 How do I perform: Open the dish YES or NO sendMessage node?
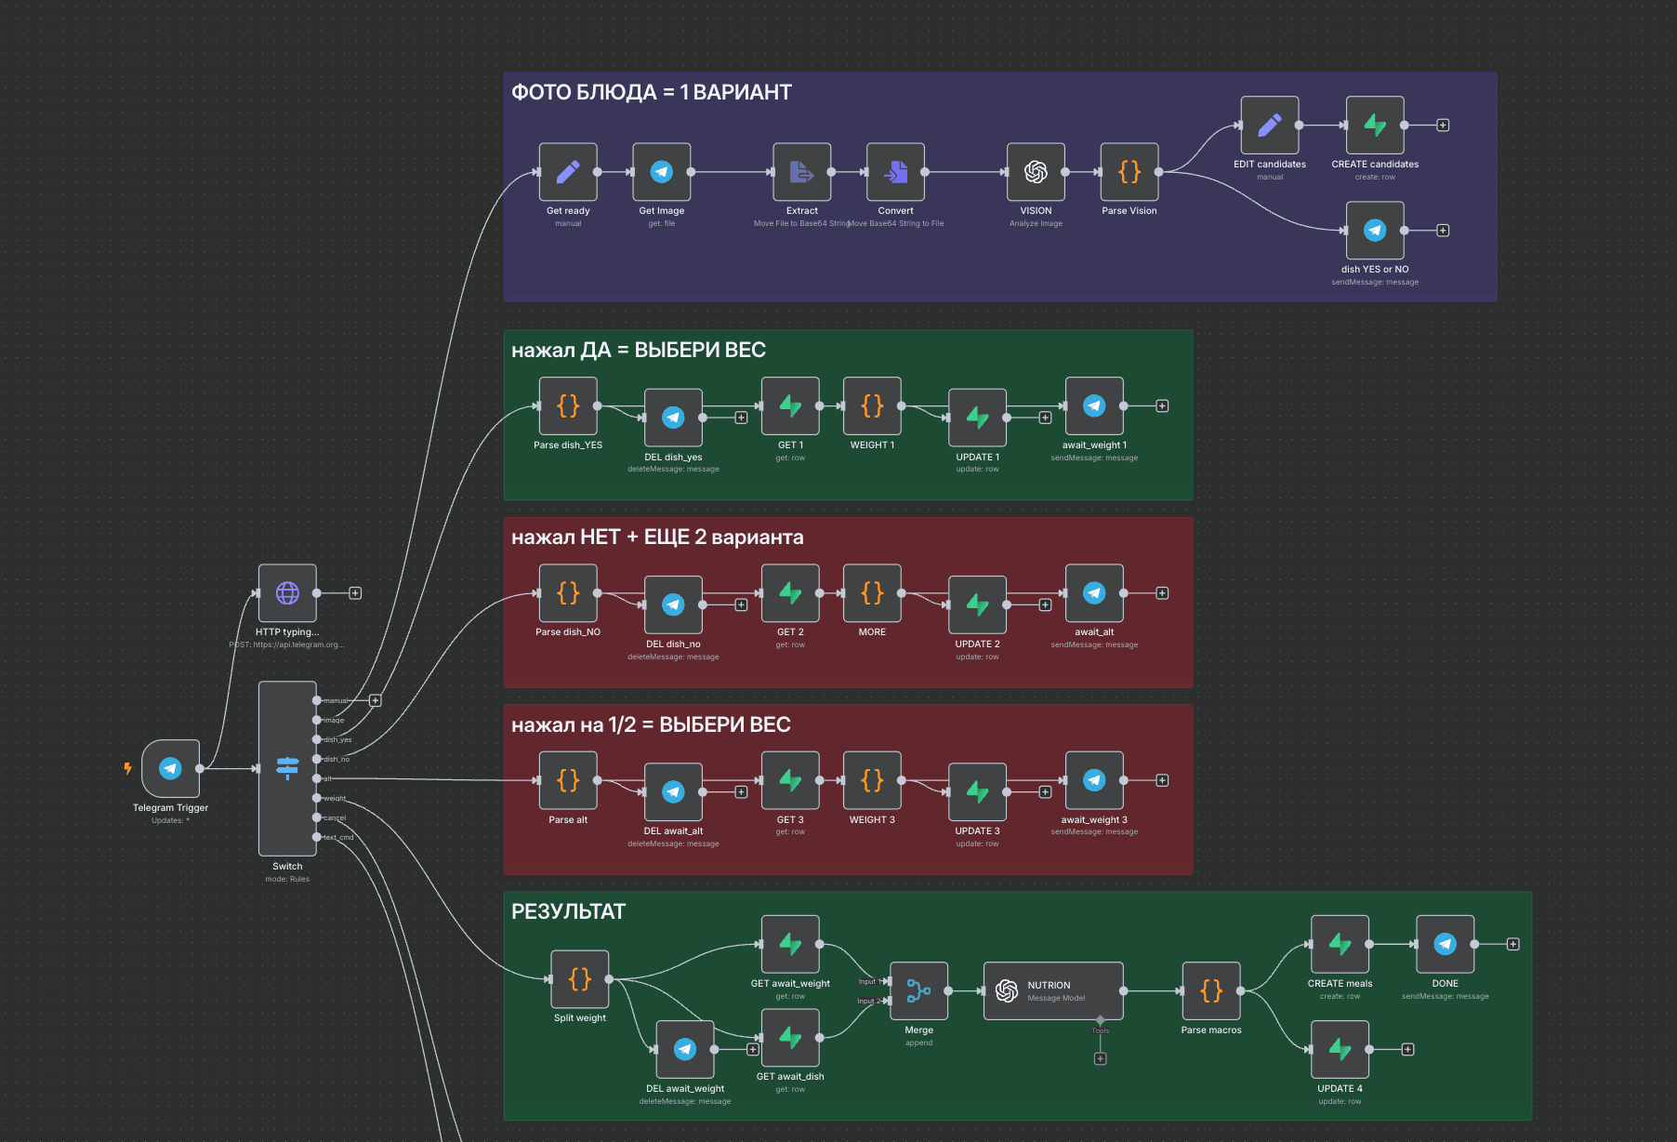click(1374, 231)
